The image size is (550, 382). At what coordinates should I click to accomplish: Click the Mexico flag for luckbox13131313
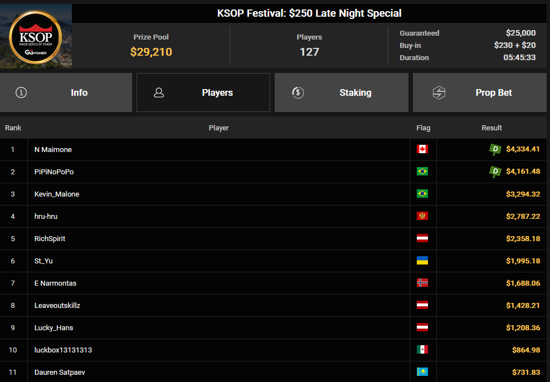tap(422, 350)
